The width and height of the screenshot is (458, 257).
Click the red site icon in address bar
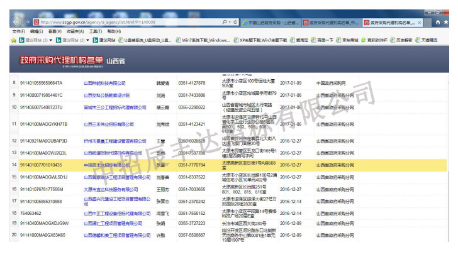click(x=36, y=22)
